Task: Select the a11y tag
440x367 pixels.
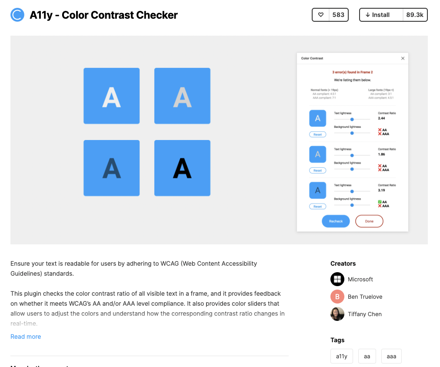Action: (x=342, y=356)
